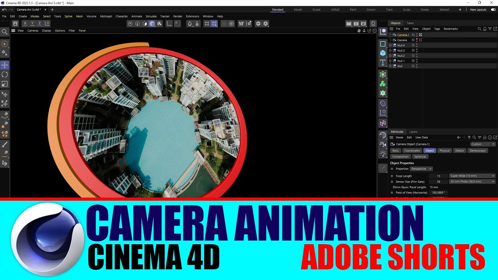The width and height of the screenshot is (498, 280).
Task: Select the Camera.1 object row
Action: pyautogui.click(x=443, y=35)
